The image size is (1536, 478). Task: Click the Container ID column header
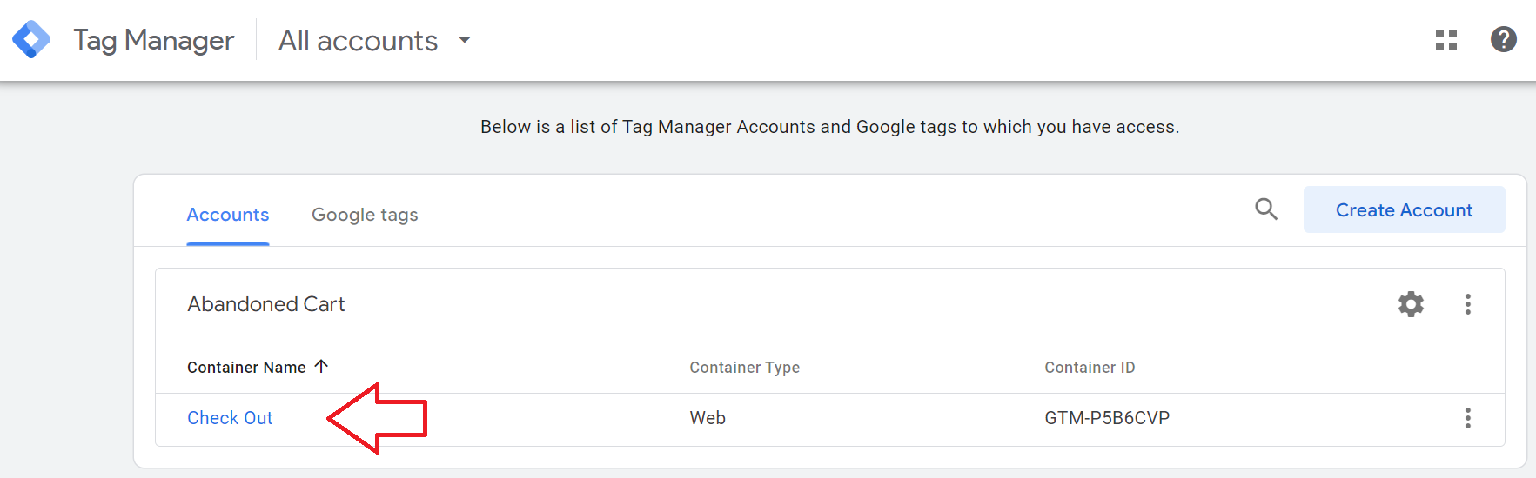[x=1090, y=368]
